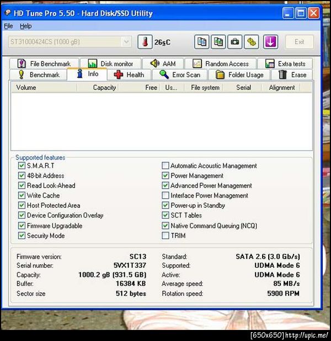Toggle 48-bit Address checkbox
The image size is (331, 341).
click(x=22, y=175)
